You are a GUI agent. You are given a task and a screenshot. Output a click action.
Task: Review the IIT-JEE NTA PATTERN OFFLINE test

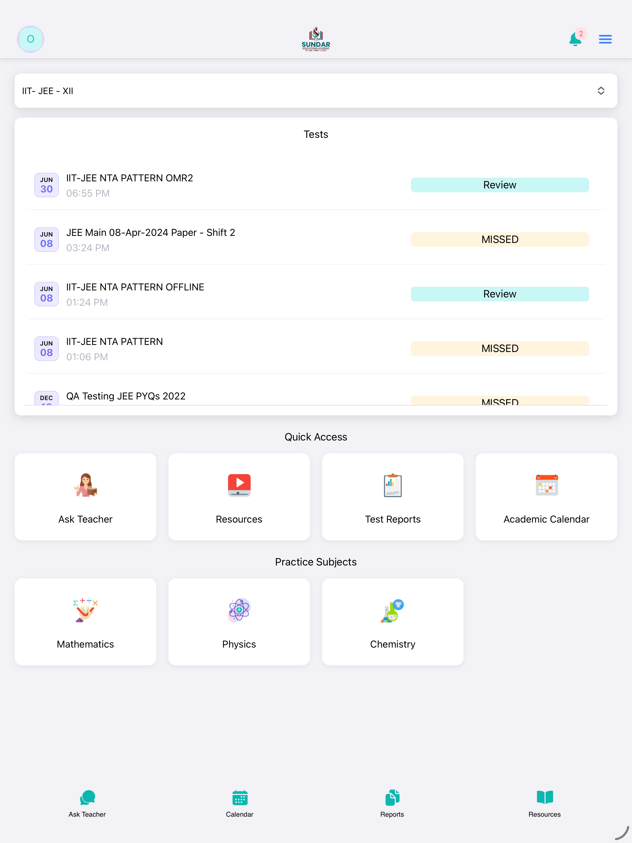pos(500,294)
